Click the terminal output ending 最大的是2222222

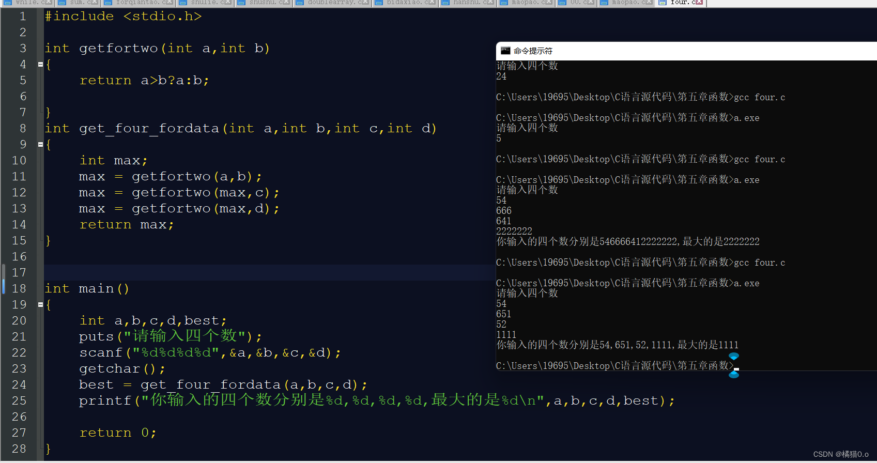tap(628, 242)
